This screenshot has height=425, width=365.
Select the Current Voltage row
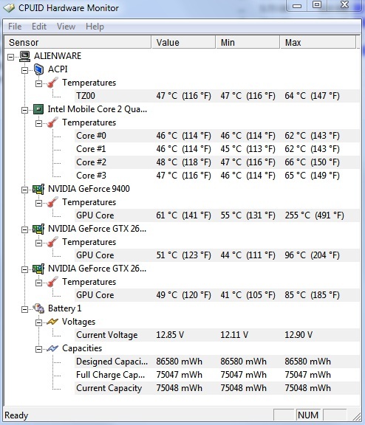pos(216,335)
